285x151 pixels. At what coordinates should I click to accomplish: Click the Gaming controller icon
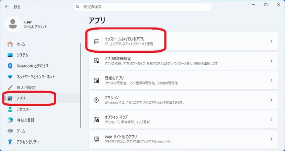(x=10, y=131)
